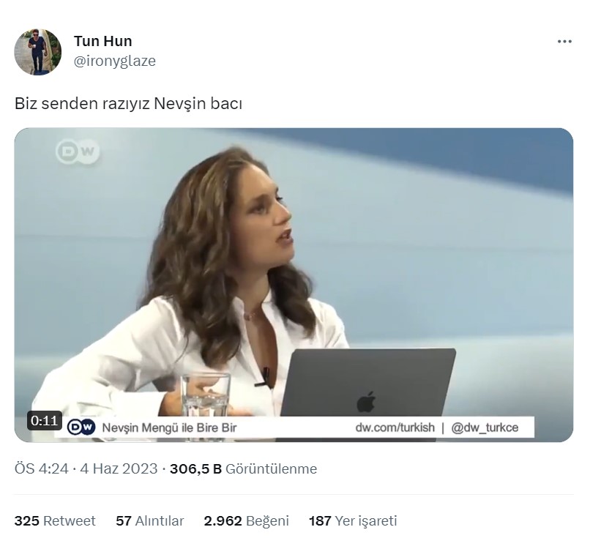Select the tweet text Biz senden razıyız

coord(83,103)
